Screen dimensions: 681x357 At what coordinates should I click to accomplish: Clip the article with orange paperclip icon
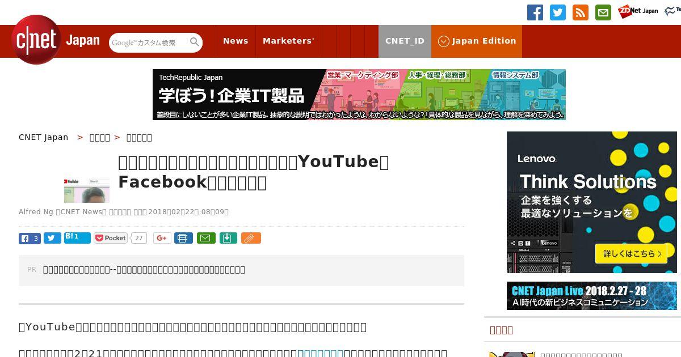point(251,238)
